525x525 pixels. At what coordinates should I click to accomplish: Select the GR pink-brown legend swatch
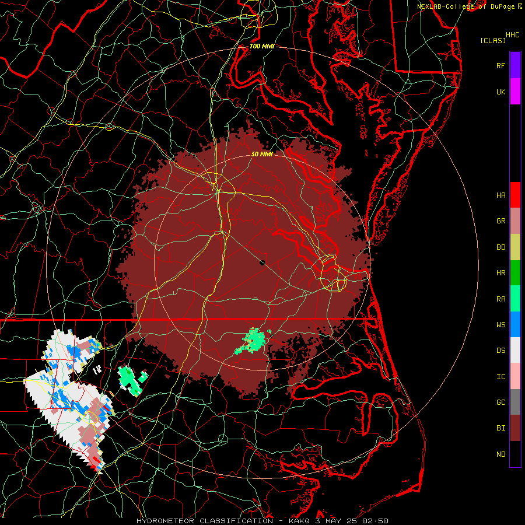point(515,221)
